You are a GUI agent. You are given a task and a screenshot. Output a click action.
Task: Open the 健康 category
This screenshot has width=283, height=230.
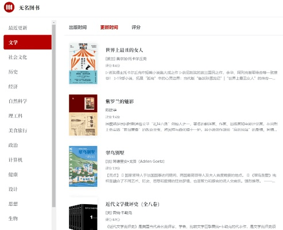click(13, 174)
